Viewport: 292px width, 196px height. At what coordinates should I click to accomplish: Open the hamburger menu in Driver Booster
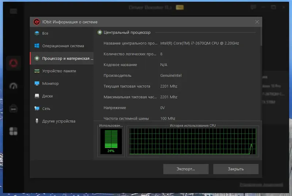pos(14,11)
